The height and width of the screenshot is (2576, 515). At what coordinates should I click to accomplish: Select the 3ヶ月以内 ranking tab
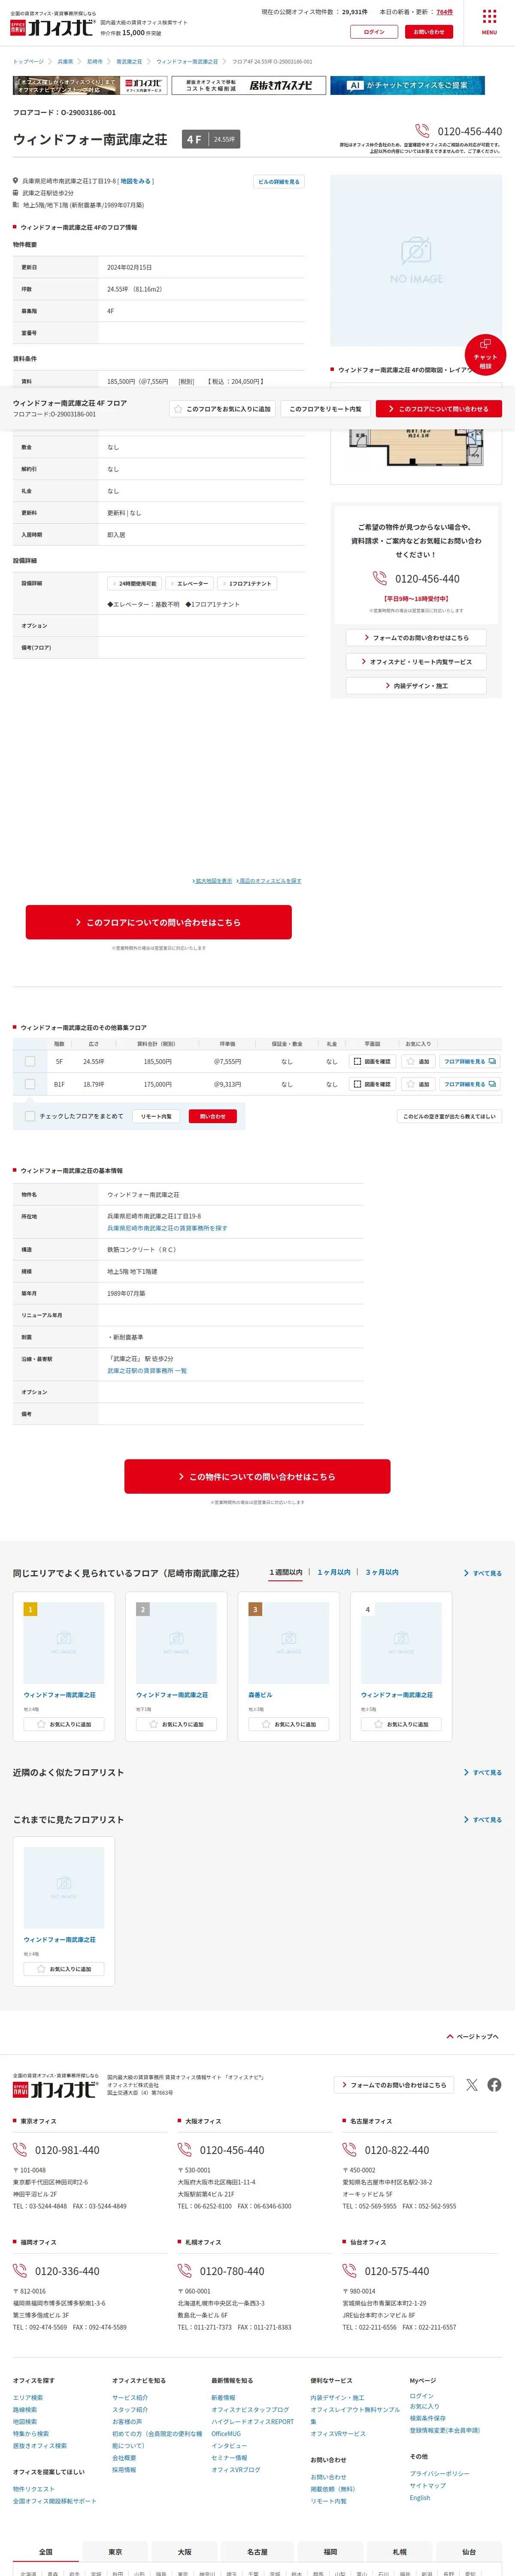(382, 1572)
